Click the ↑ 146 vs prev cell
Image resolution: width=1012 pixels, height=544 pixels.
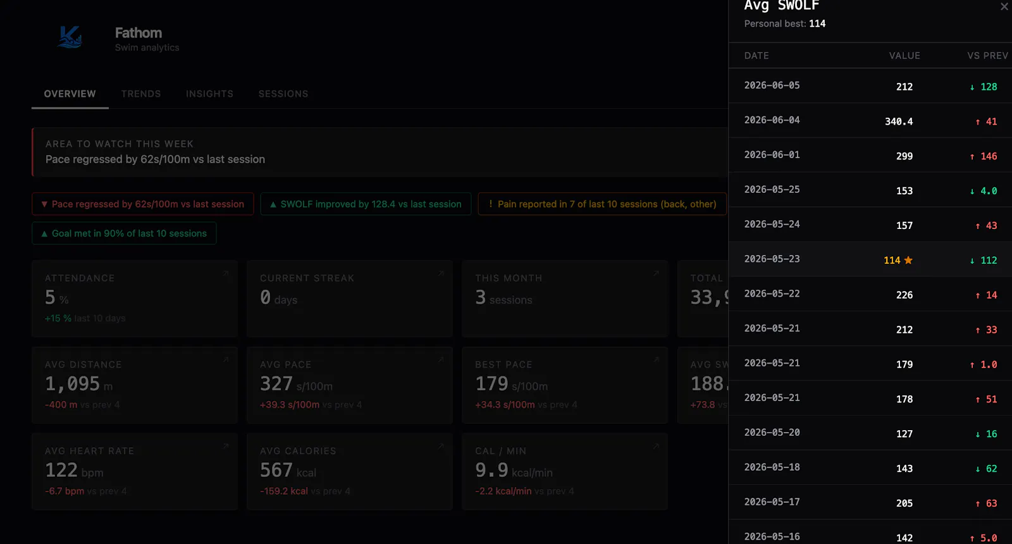coord(984,156)
